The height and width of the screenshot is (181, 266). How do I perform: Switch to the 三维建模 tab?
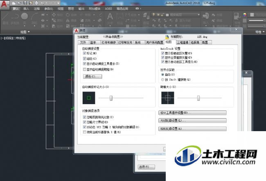pyautogui.click(x=183, y=42)
